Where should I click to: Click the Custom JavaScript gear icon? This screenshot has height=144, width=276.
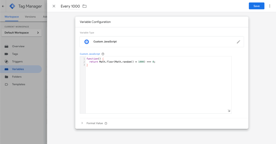(x=87, y=42)
